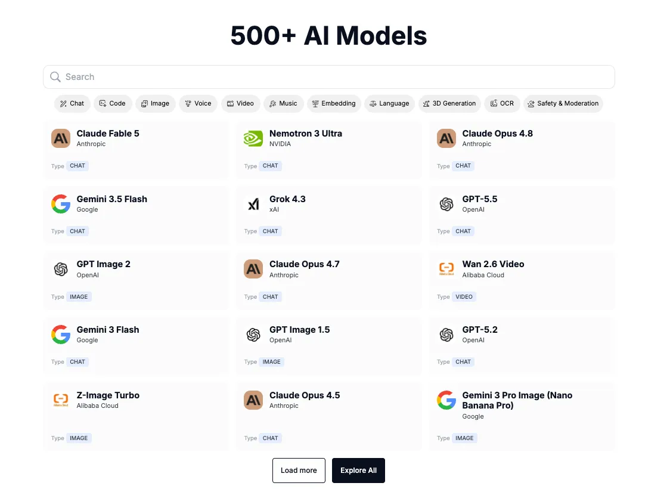Image resolution: width=670 pixels, height=489 pixels.
Task: Select the Language filter chip
Action: coord(390,103)
